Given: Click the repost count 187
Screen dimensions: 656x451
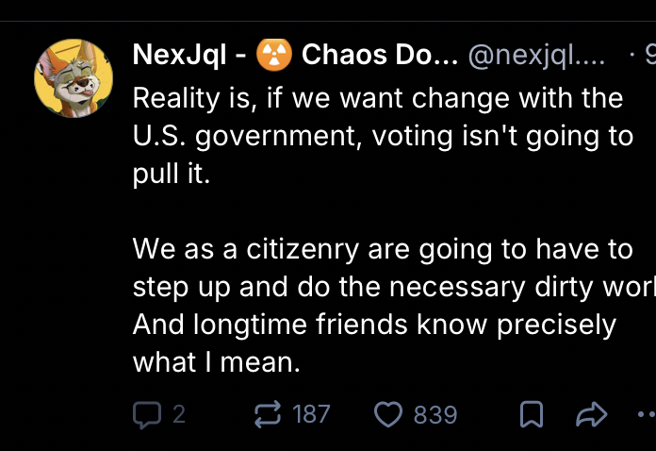Looking at the screenshot, I should pyautogui.click(x=311, y=414).
